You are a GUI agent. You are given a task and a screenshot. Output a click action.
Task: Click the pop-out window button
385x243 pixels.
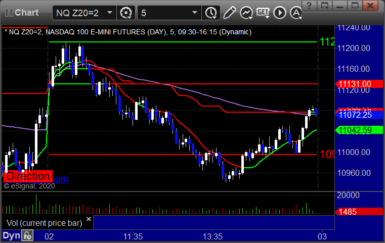click(325, 6)
